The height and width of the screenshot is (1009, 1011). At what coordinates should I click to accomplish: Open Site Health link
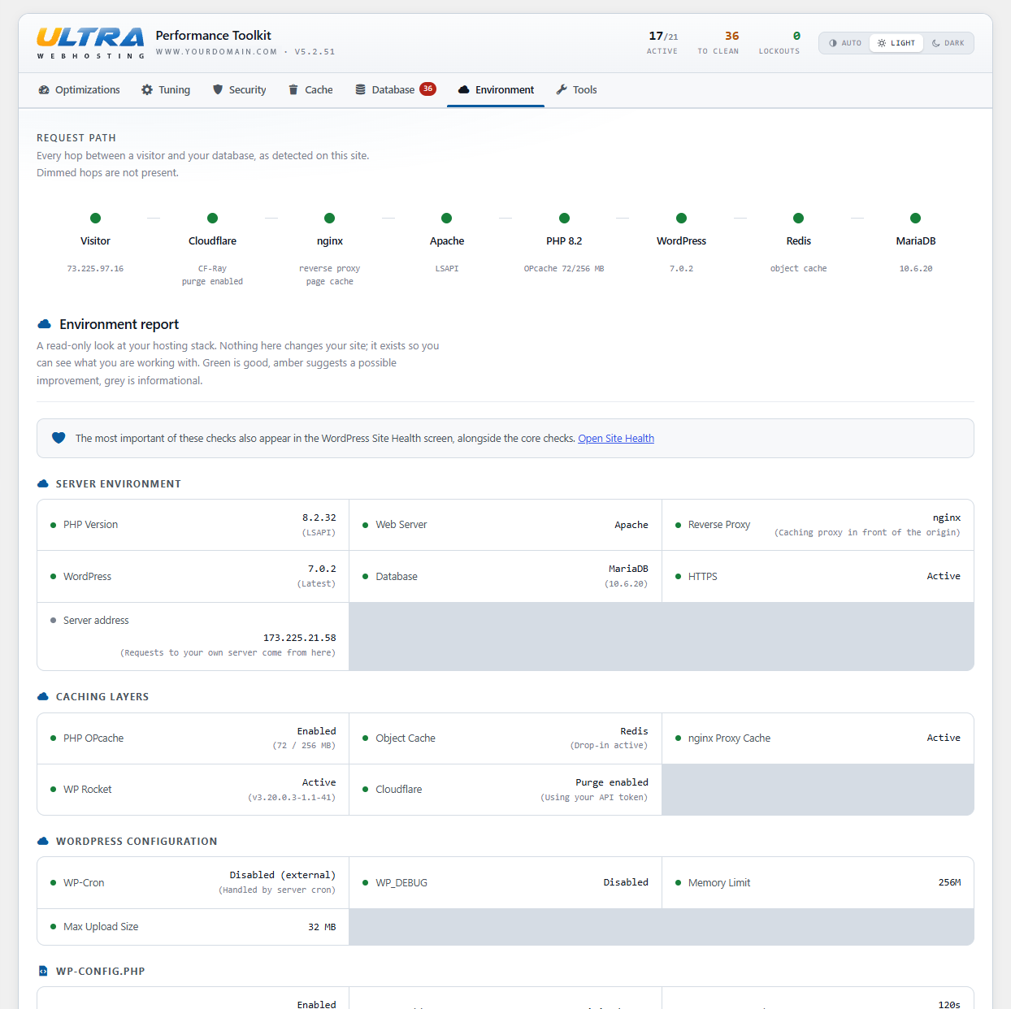pos(616,439)
